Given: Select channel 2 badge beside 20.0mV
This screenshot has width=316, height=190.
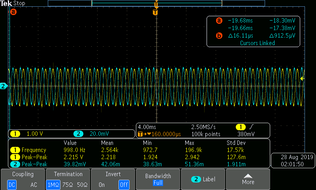Looking at the screenshot, I should point(78,134).
